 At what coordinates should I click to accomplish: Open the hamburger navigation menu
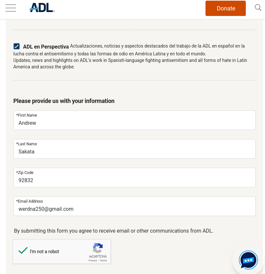pos(11,8)
